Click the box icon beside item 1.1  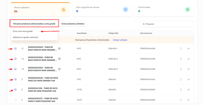(59, 48)
